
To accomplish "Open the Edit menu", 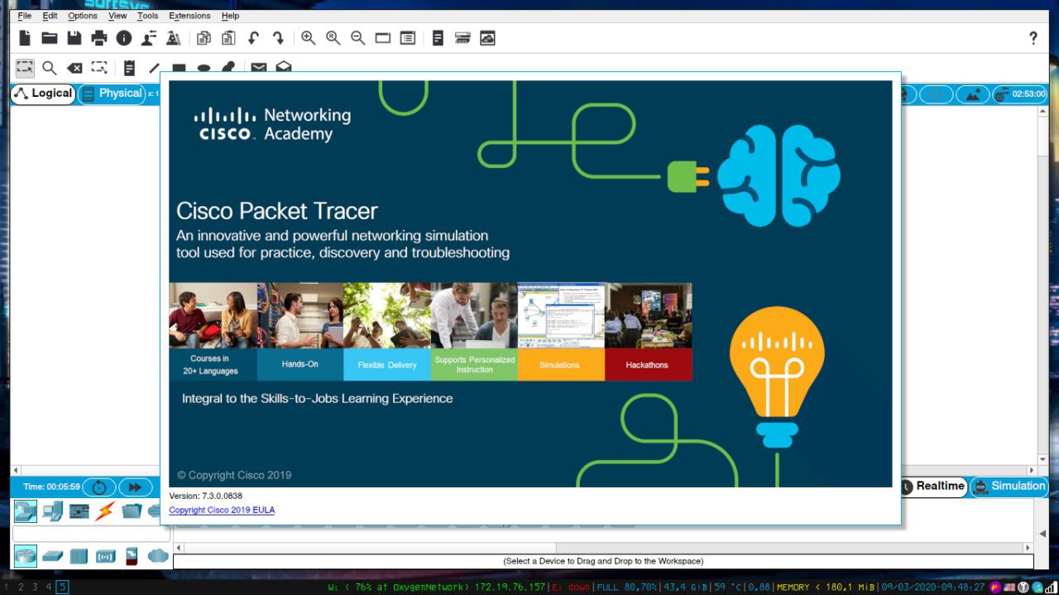I will [x=50, y=15].
